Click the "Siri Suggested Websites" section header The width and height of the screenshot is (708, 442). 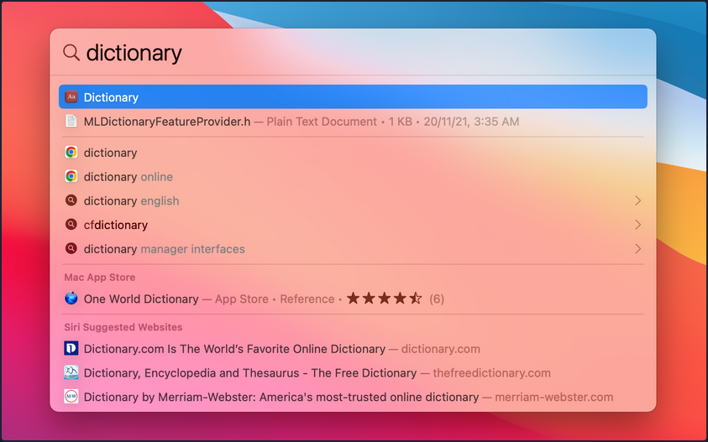(123, 327)
